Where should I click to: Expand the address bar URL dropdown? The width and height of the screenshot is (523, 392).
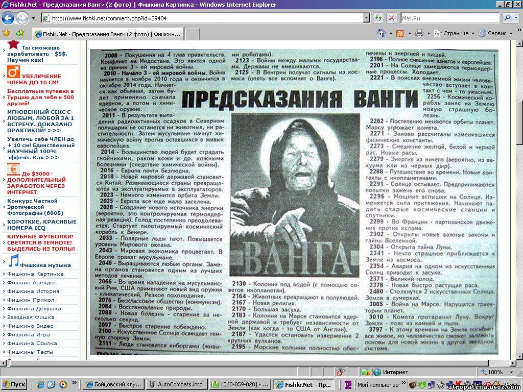click(366, 18)
